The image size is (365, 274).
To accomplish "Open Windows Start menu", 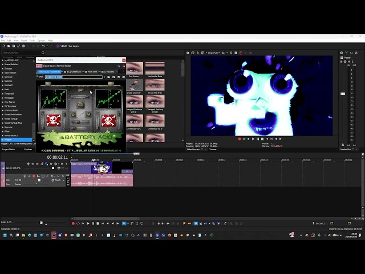I will (5, 235).
